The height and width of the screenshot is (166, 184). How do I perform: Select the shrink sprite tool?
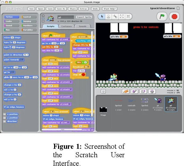128,16
